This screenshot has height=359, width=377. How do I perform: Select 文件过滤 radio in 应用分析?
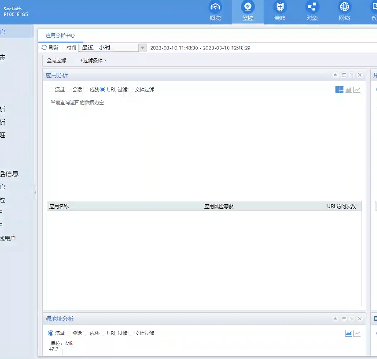(x=131, y=90)
